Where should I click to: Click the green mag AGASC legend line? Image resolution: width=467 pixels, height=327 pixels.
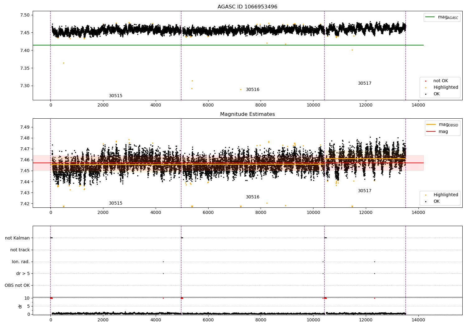430,17
